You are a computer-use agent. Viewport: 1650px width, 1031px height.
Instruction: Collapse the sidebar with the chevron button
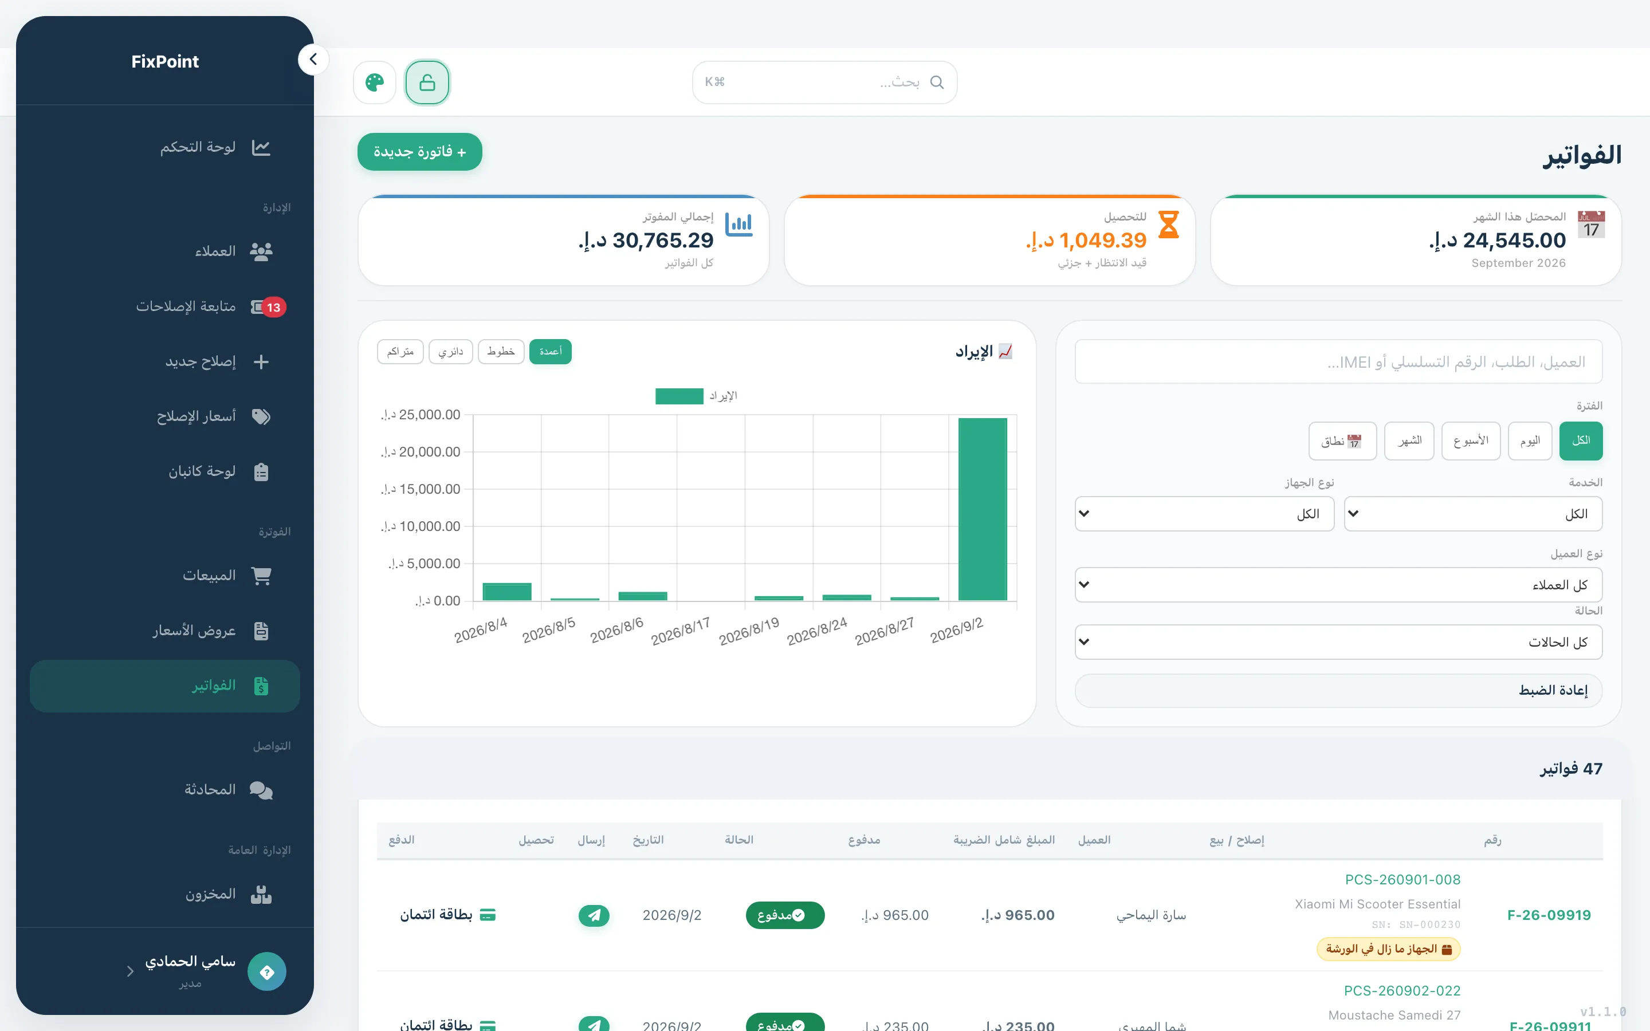click(x=313, y=60)
